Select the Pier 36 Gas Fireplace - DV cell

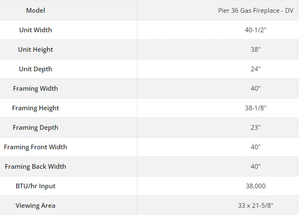click(x=255, y=10)
